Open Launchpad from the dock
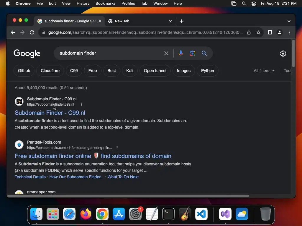302x226 pixels. tap(53, 214)
